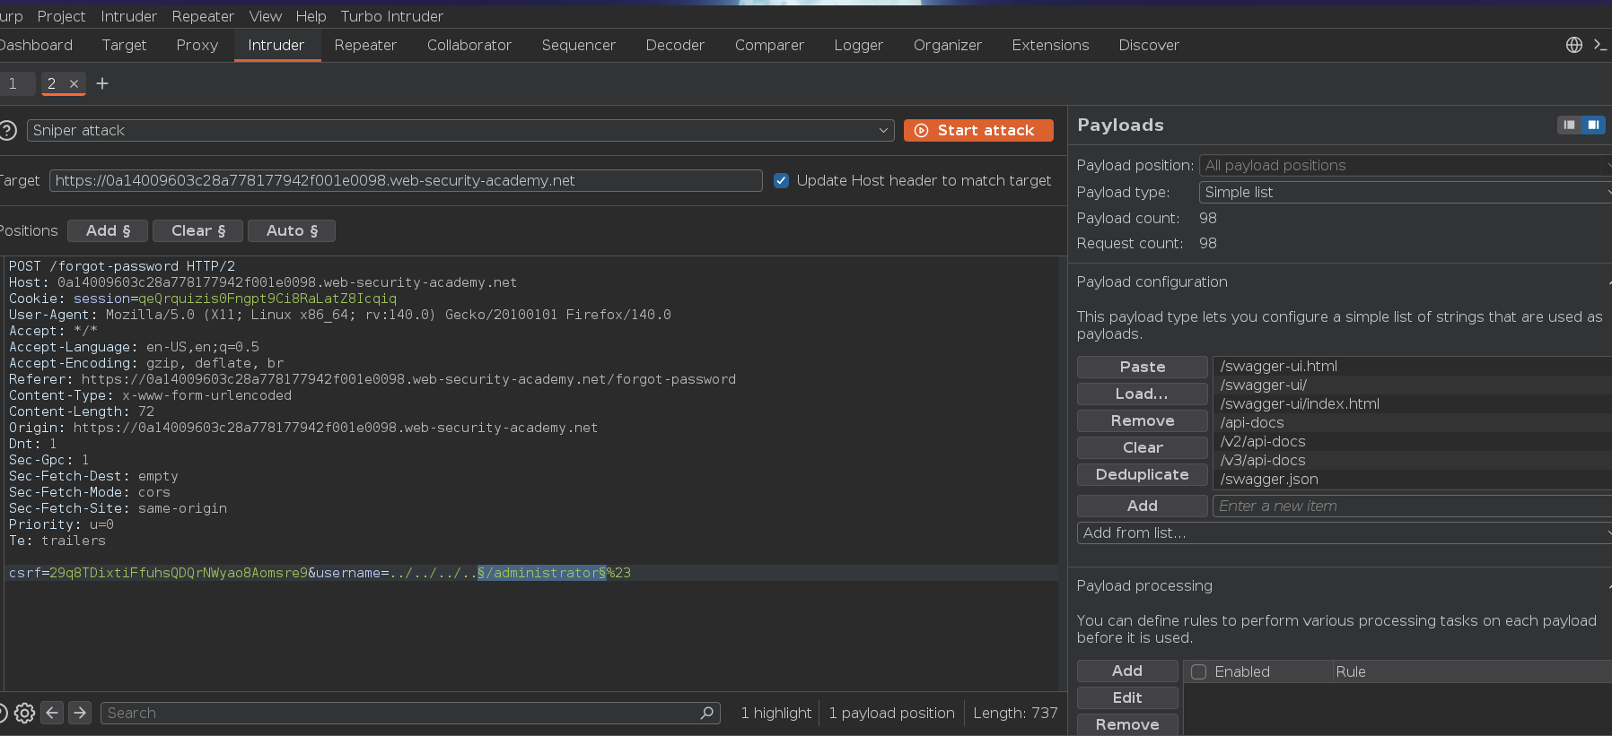Switch to the Comparer tab

point(769,45)
